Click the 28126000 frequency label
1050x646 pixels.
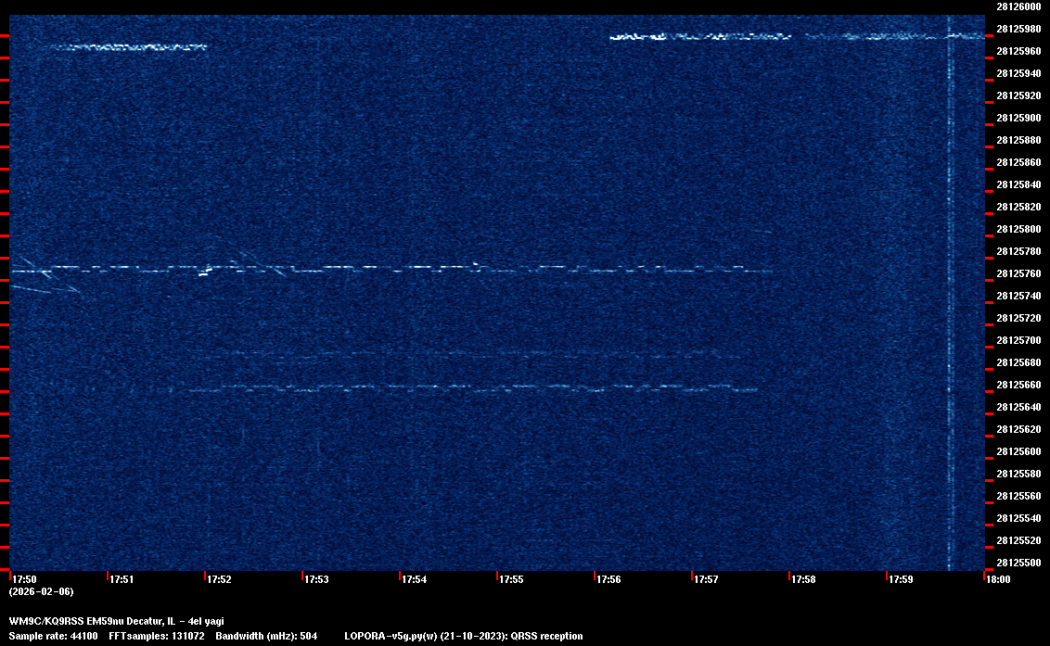(1018, 6)
